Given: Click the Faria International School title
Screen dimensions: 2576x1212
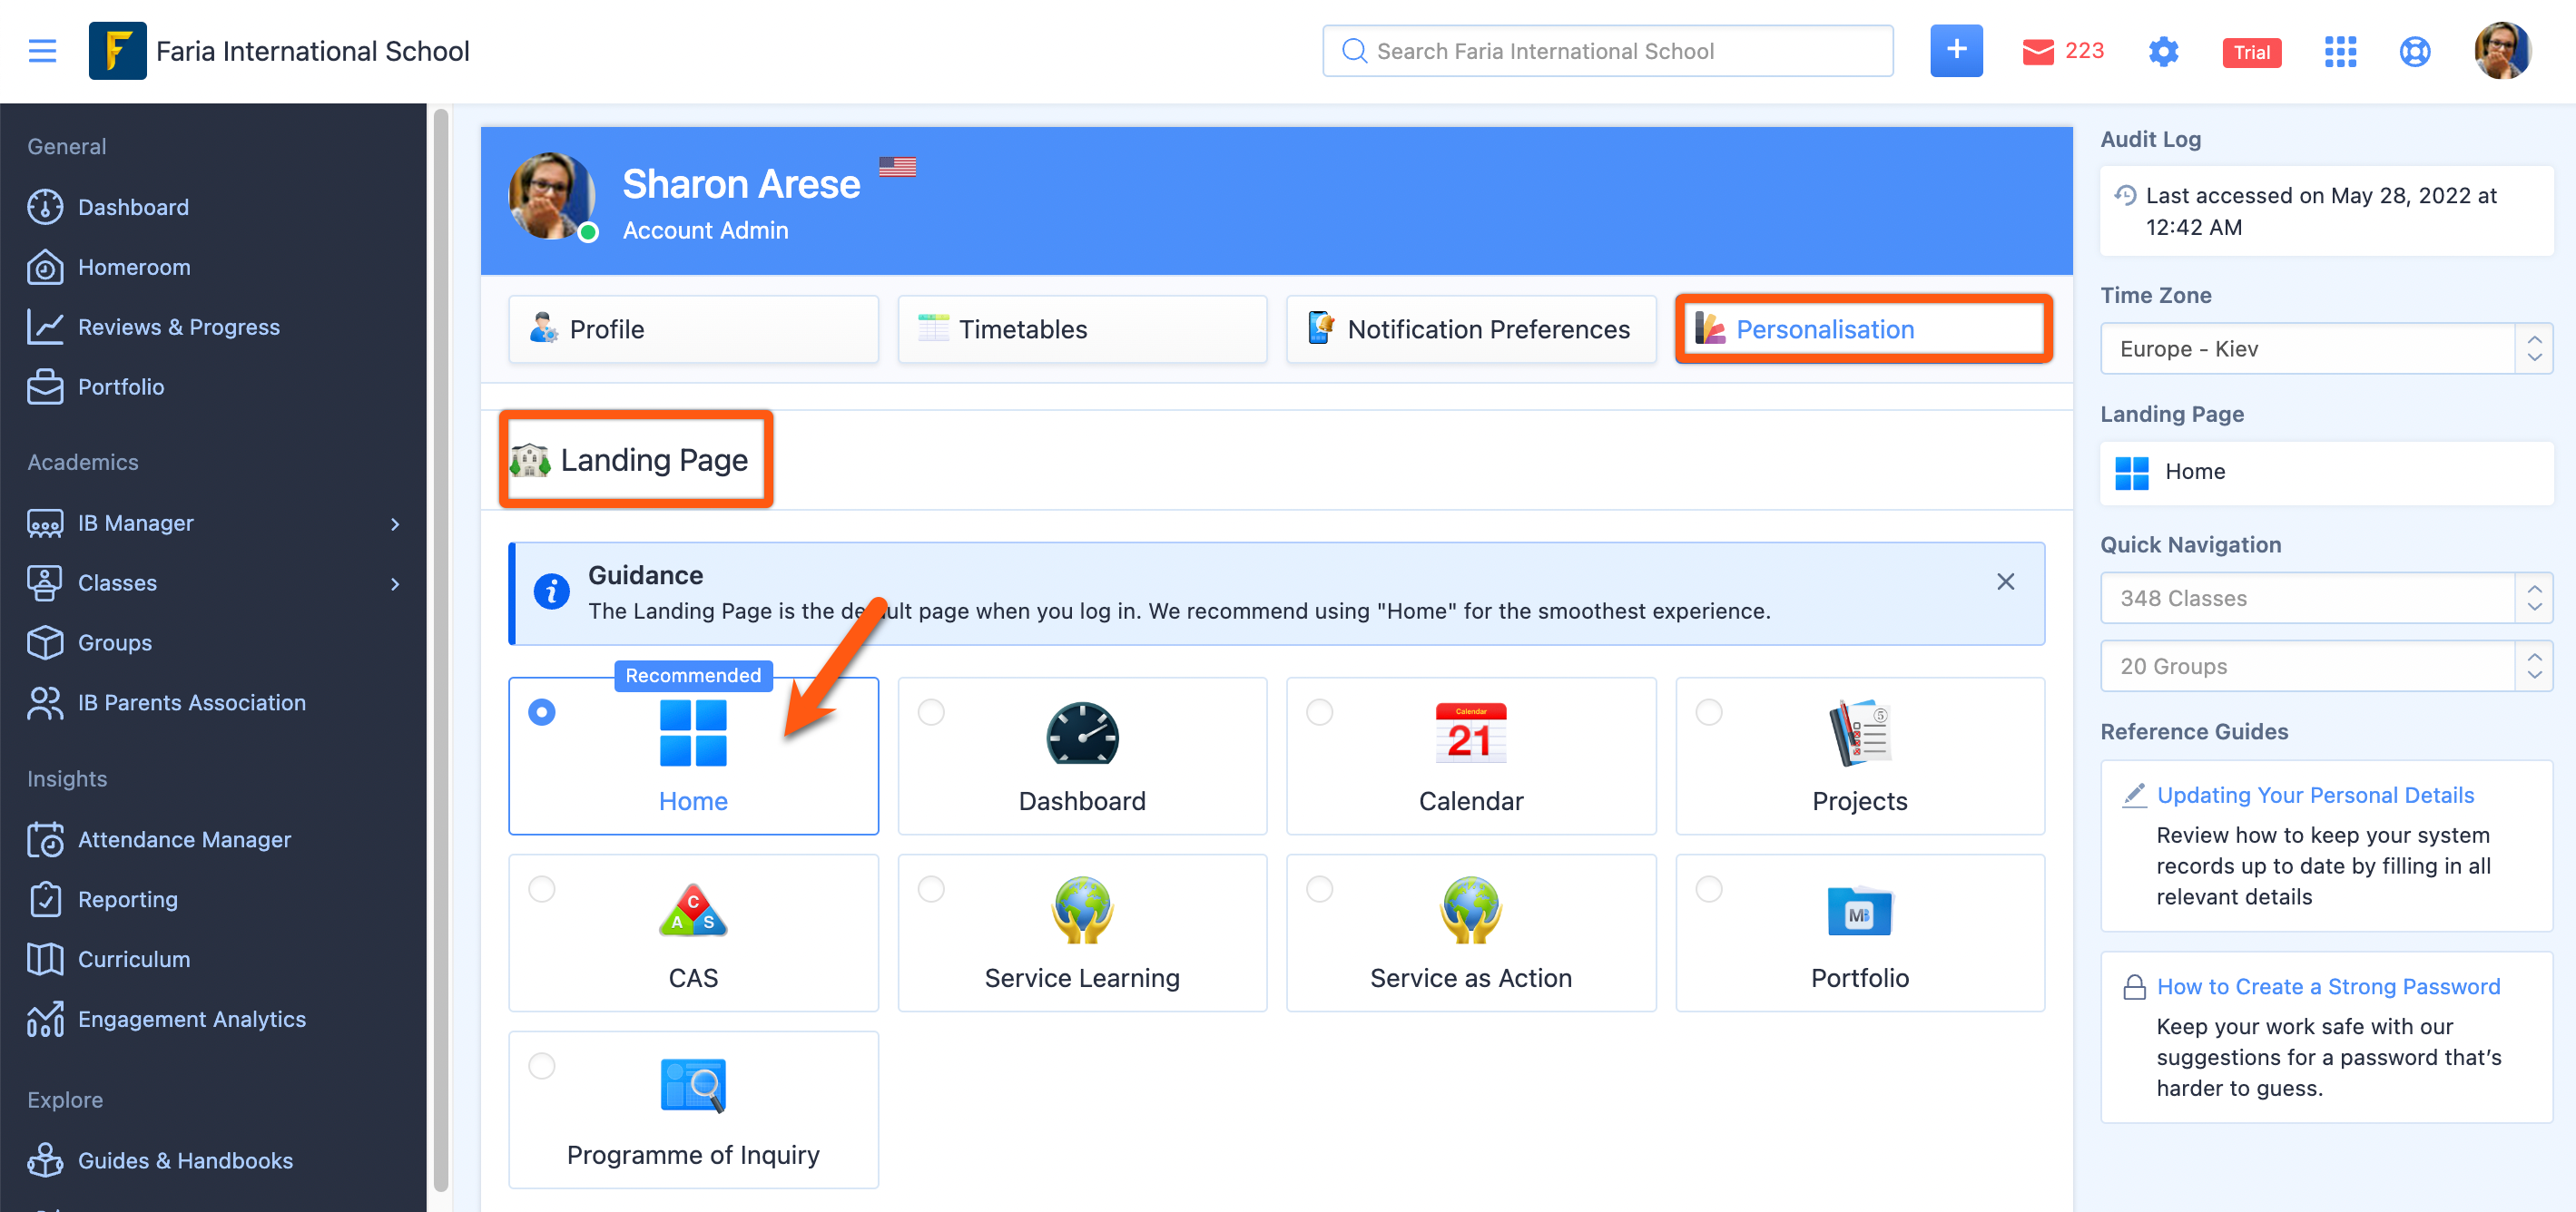Looking at the screenshot, I should 313,51.
